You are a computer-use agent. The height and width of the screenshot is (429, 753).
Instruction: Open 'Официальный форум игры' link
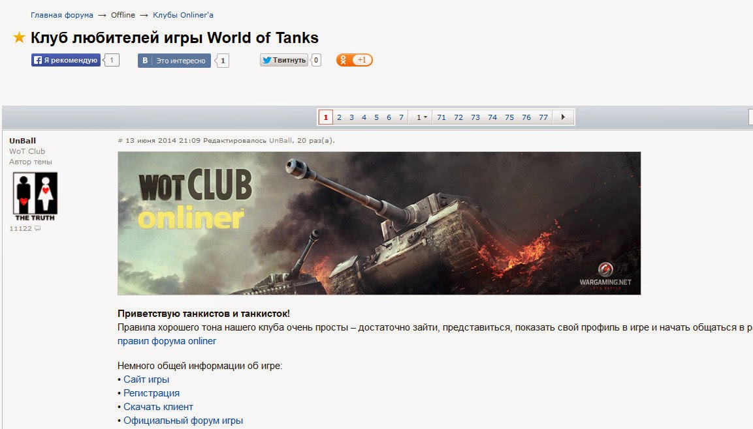tap(183, 421)
